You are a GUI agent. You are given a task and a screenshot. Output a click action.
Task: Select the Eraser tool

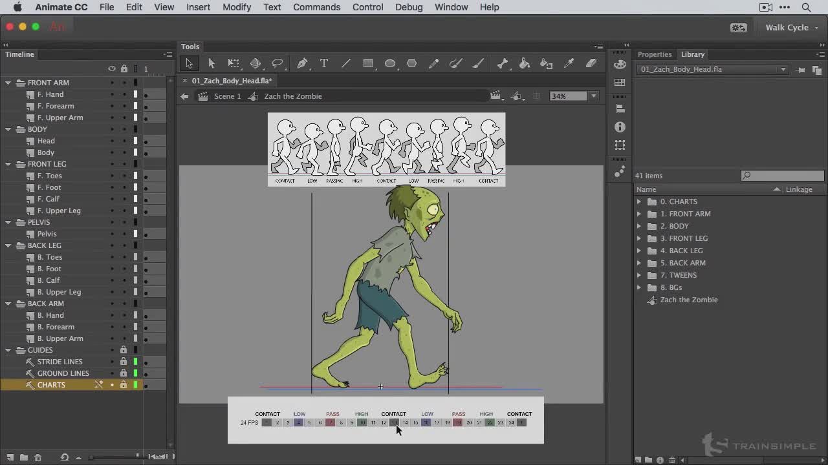(591, 63)
